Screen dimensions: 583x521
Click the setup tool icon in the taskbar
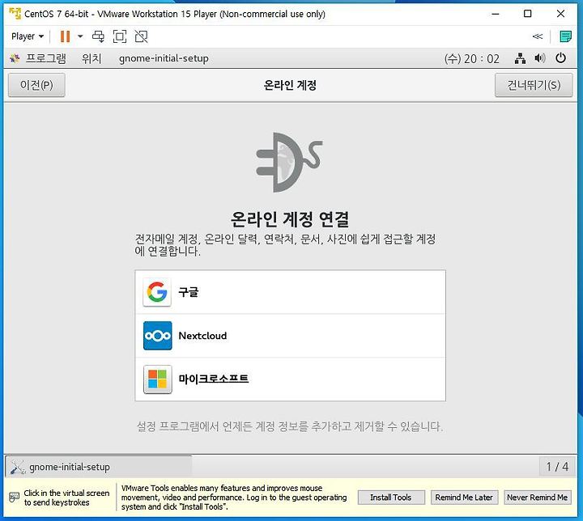click(17, 467)
